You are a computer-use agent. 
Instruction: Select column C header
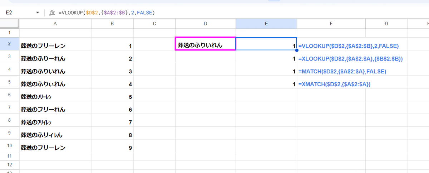[x=154, y=23]
